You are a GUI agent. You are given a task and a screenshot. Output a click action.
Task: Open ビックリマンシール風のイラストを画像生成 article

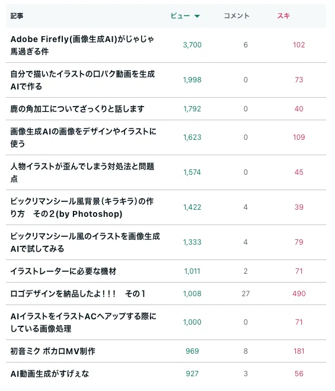85,242
